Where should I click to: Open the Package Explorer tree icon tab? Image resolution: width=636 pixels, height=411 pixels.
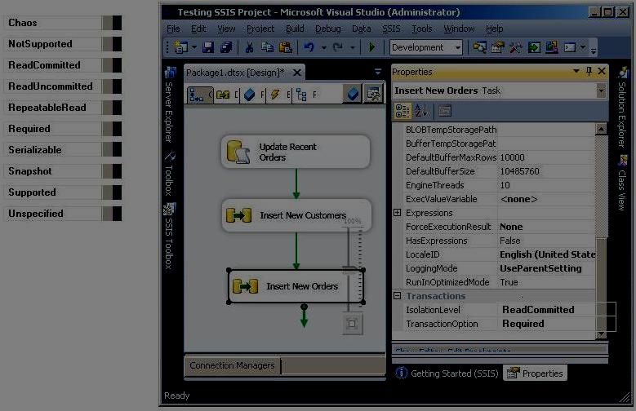301,95
